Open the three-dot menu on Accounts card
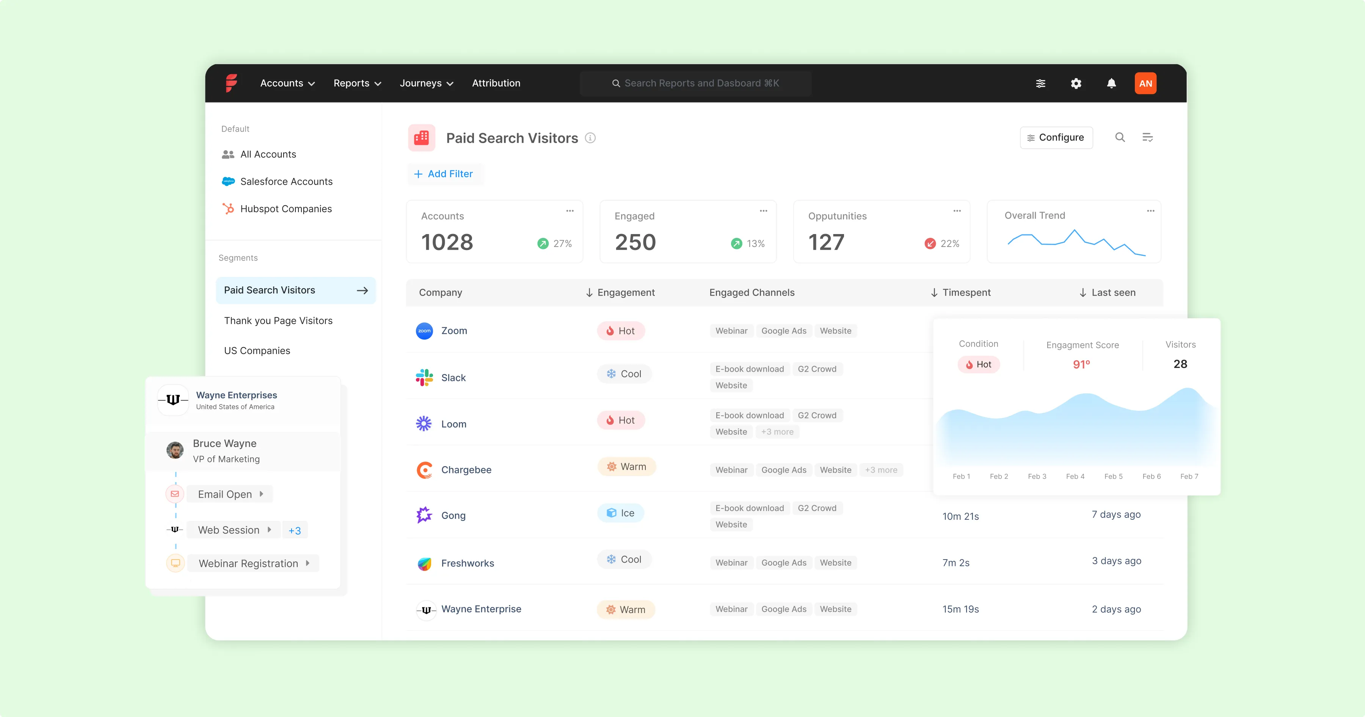This screenshot has height=717, width=1365. pos(570,211)
